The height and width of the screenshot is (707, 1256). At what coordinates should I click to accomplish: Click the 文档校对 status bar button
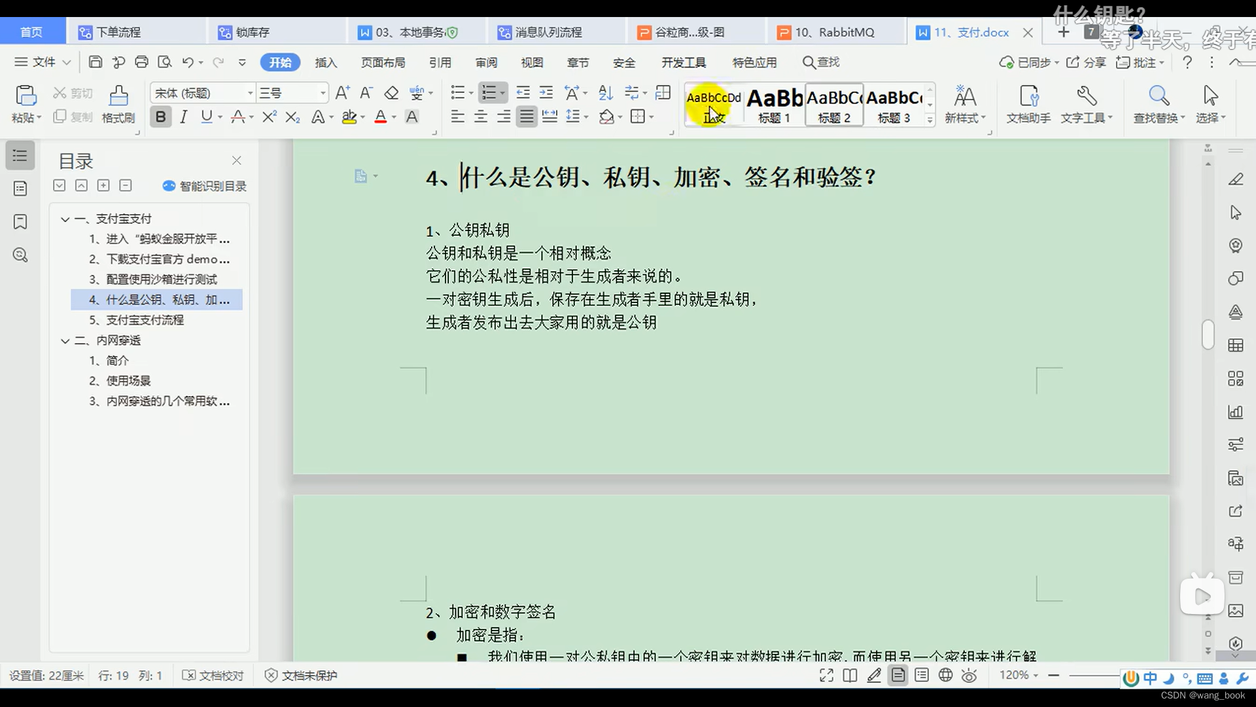coord(213,676)
